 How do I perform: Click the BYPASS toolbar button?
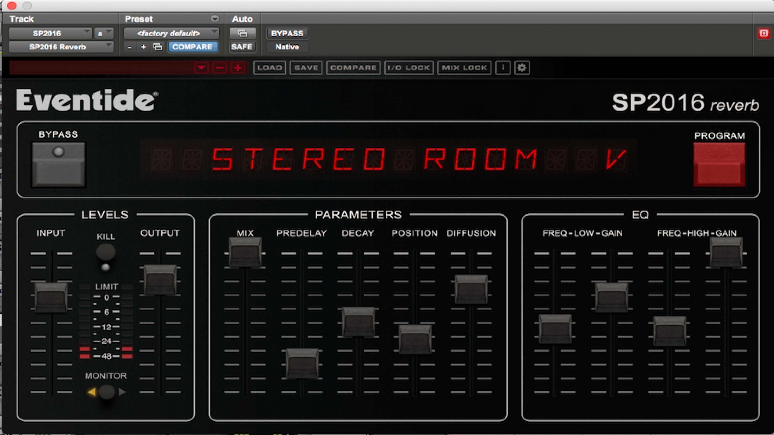click(x=286, y=33)
